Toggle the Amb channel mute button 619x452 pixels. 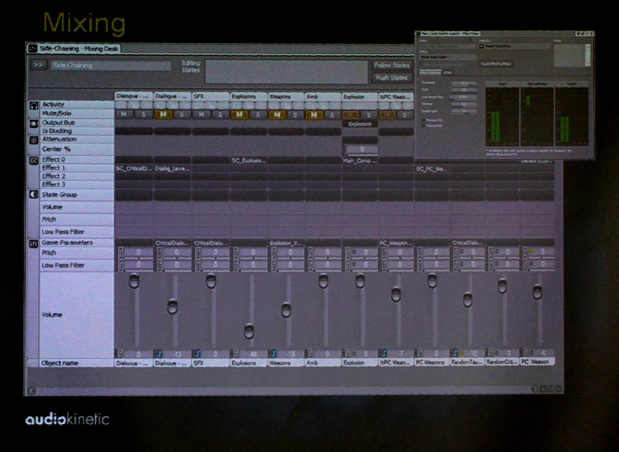click(x=314, y=114)
